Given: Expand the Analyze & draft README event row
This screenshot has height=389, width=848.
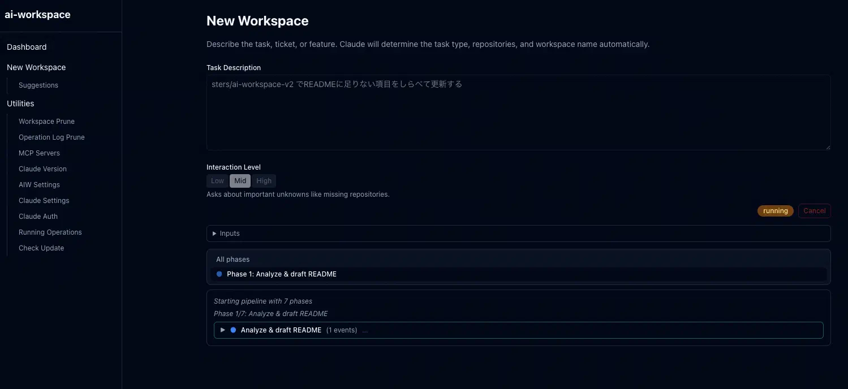Looking at the screenshot, I should click(223, 330).
